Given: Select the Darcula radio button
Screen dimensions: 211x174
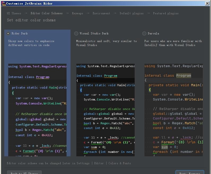Looking at the screenshot, I should click(144, 33).
